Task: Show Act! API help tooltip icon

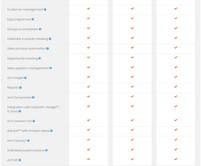Action: [x=20, y=160]
